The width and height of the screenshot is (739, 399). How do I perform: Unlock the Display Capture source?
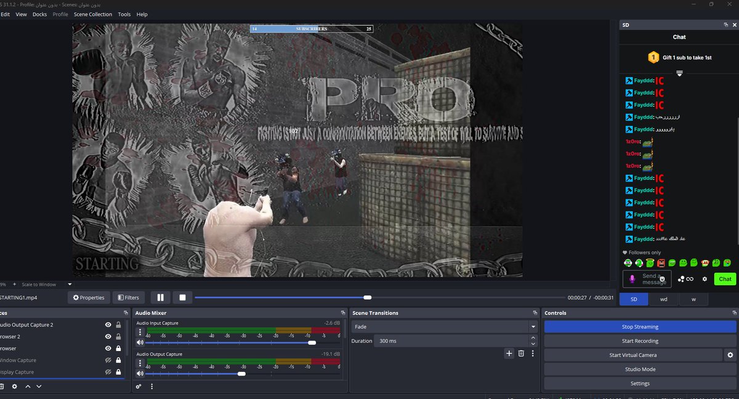click(118, 372)
